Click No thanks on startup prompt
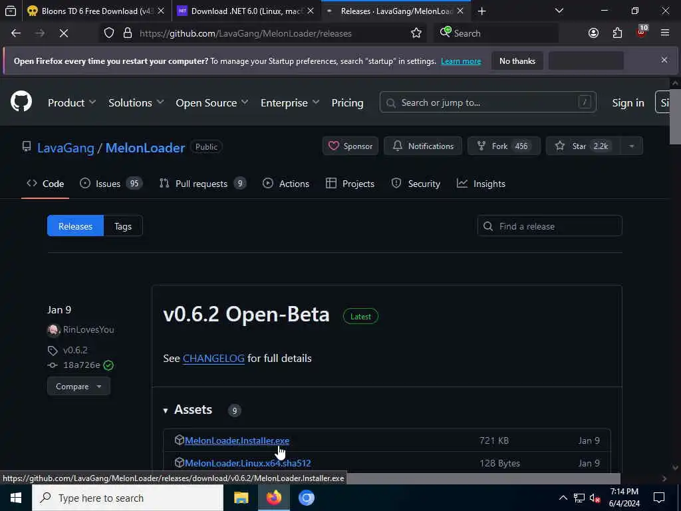This screenshot has width=681, height=511. pyautogui.click(x=517, y=61)
